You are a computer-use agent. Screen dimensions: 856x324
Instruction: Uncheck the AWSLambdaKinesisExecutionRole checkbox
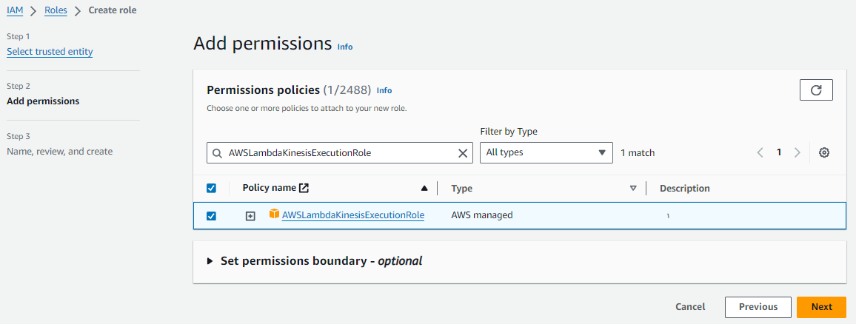point(211,216)
